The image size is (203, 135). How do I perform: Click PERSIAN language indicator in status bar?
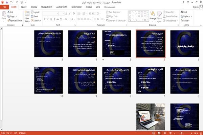(x=22, y=133)
